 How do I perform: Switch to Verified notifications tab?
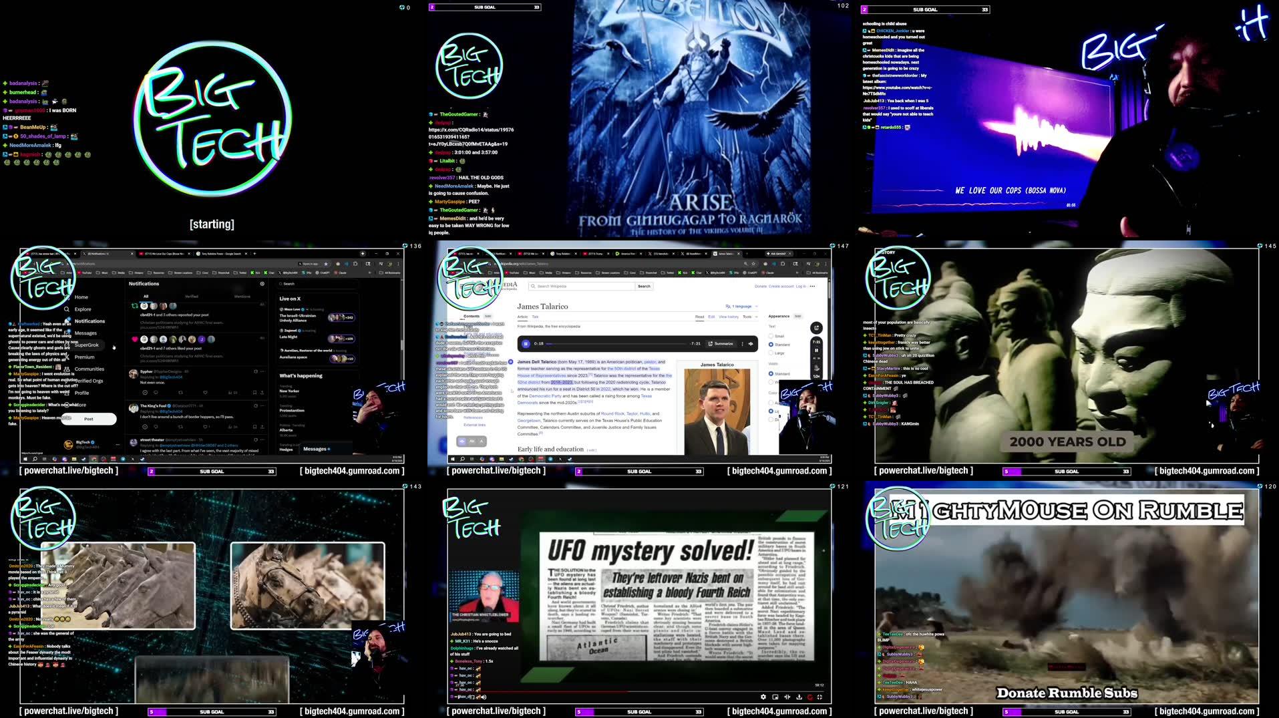(192, 297)
